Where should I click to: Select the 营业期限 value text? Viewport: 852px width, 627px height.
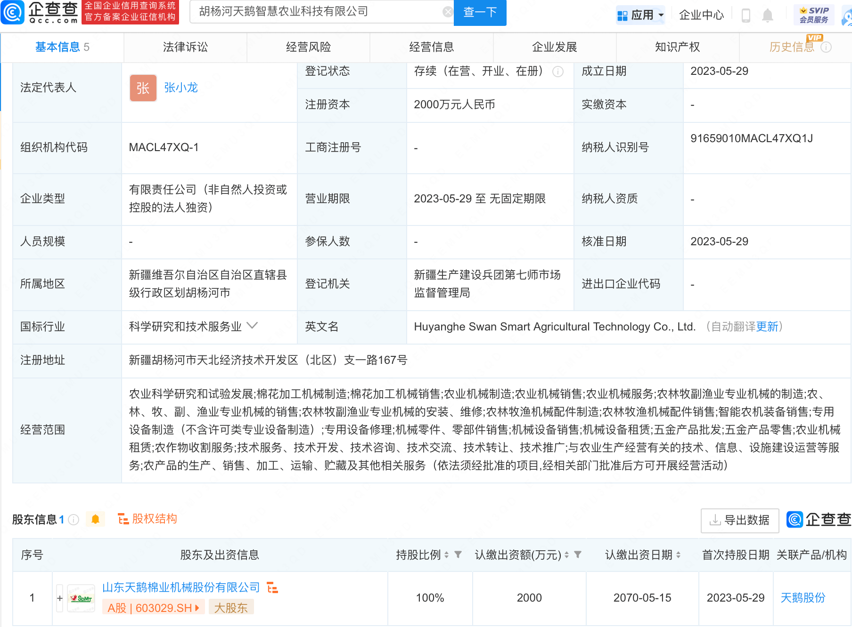click(x=480, y=199)
